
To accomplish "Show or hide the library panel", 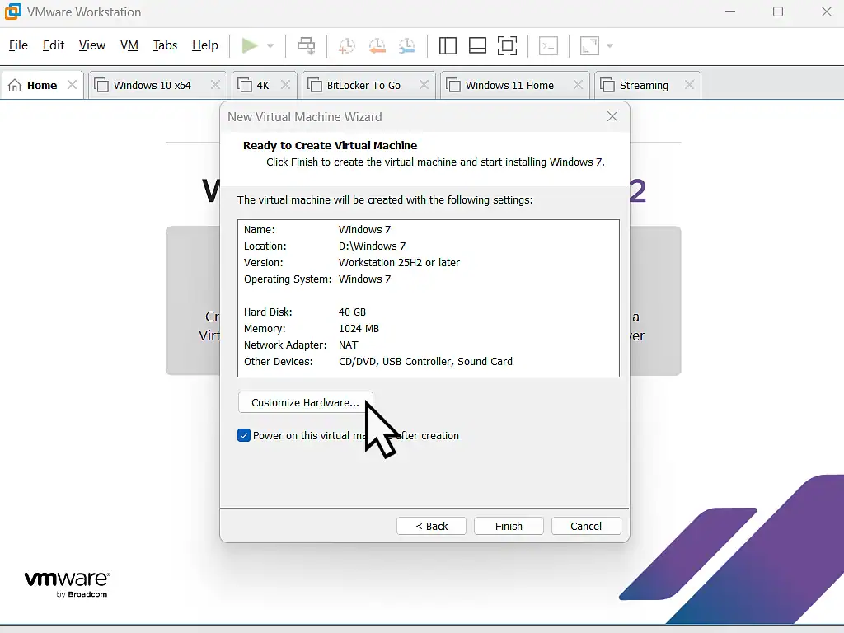I will 448,46.
